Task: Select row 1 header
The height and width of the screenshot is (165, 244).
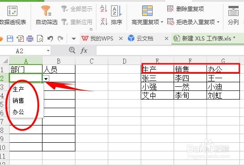Action: (5, 70)
